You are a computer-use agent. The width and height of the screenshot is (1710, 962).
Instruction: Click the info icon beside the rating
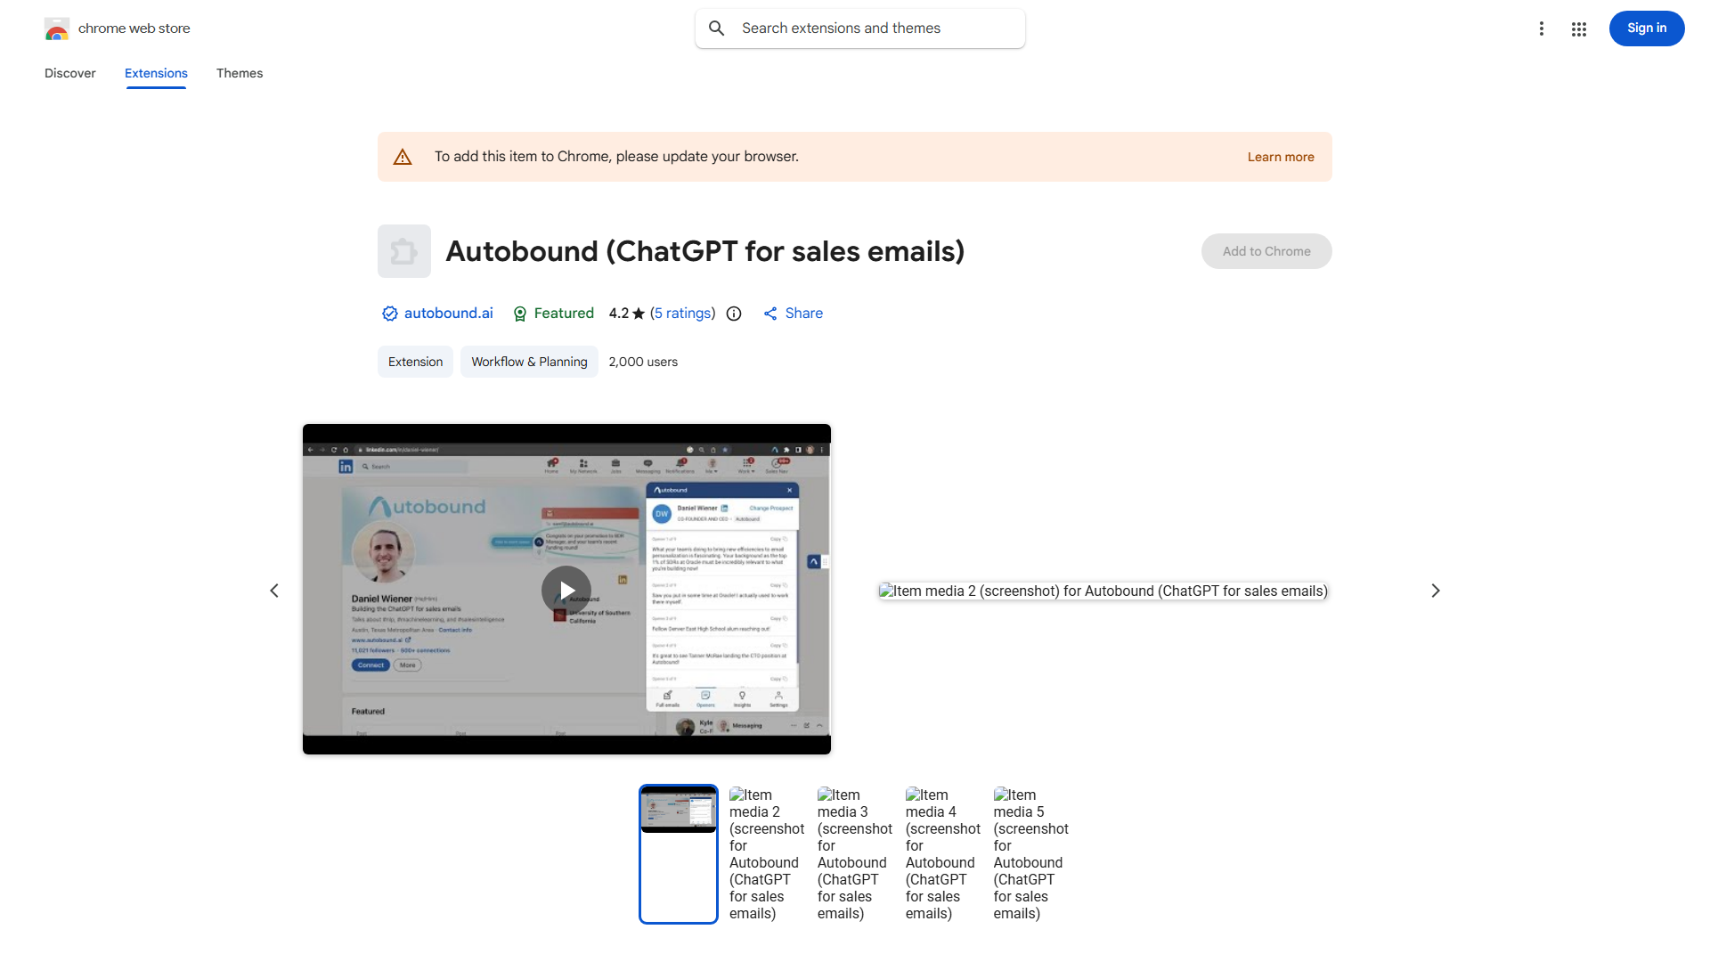[x=733, y=314]
